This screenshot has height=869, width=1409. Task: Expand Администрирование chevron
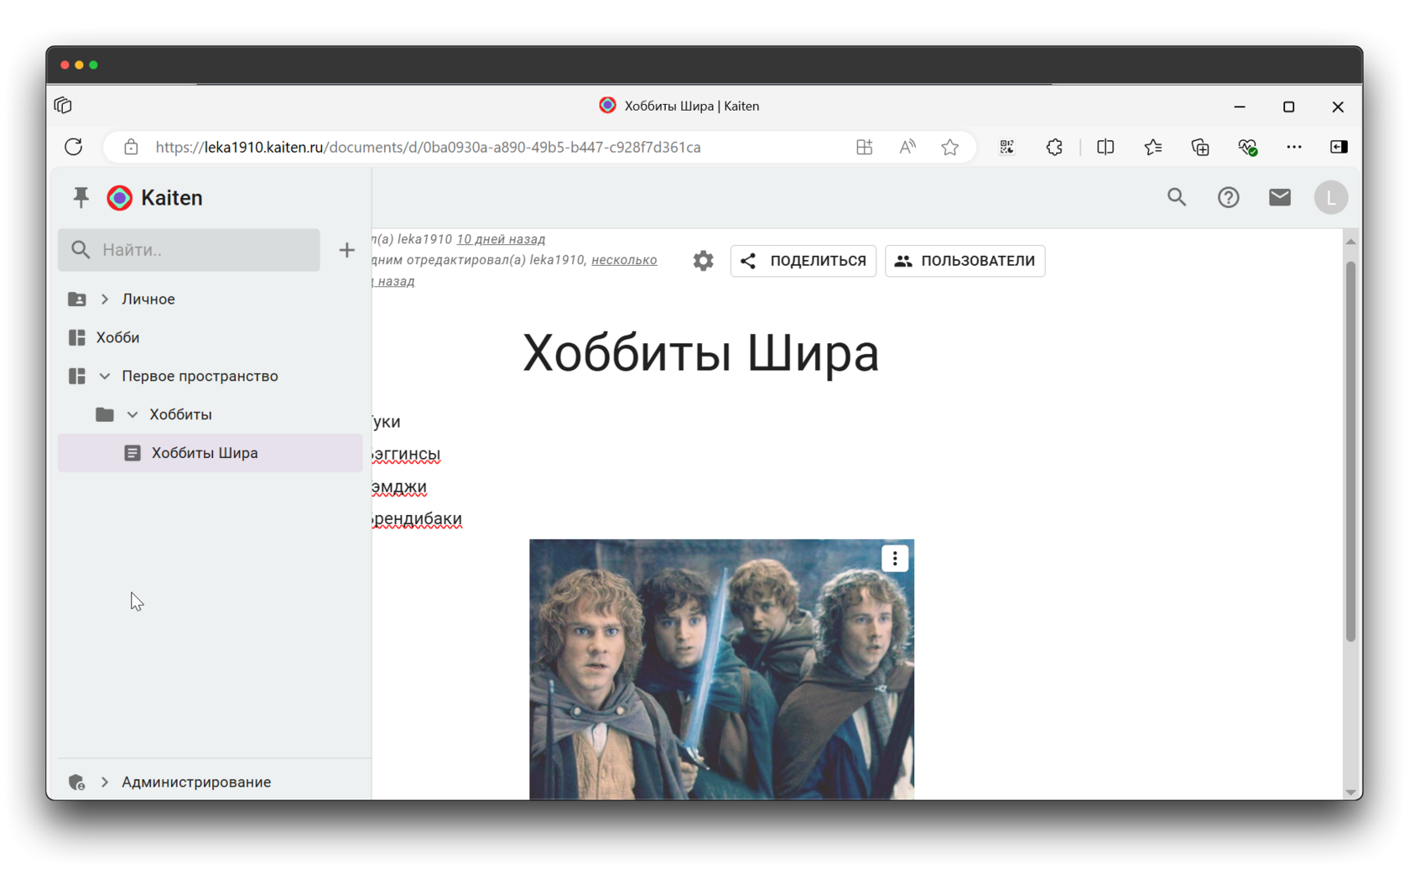pos(105,782)
